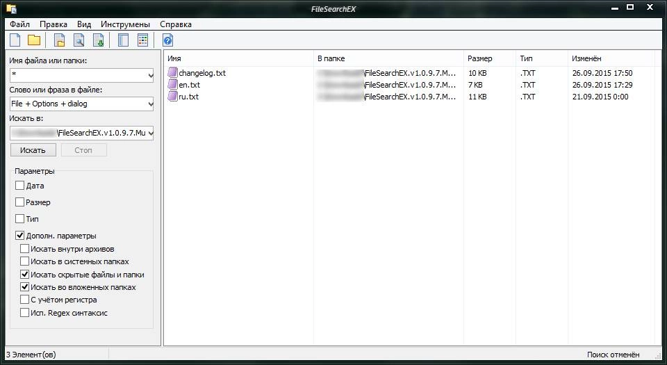Click the Поиск отменён status text

[613, 355]
